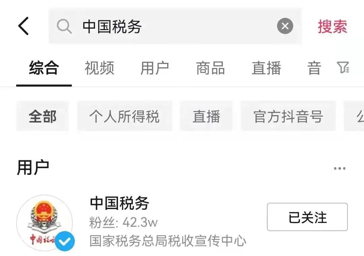Image resolution: width=364 pixels, height=256 pixels.
Task: Click the magnifier search icon
Action: 64,26
